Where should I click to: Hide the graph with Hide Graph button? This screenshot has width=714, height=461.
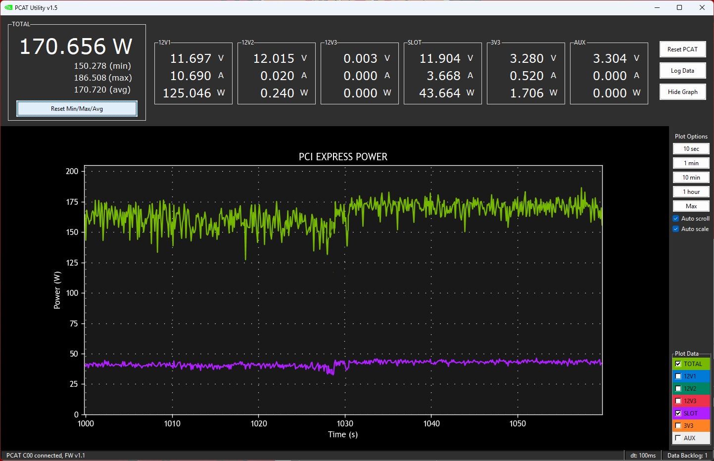click(682, 92)
